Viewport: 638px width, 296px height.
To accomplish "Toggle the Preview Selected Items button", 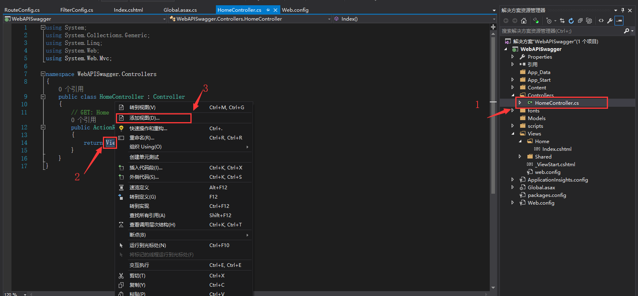I will click(x=619, y=21).
